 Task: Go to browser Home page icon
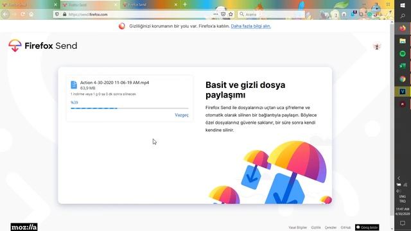coord(31,14)
